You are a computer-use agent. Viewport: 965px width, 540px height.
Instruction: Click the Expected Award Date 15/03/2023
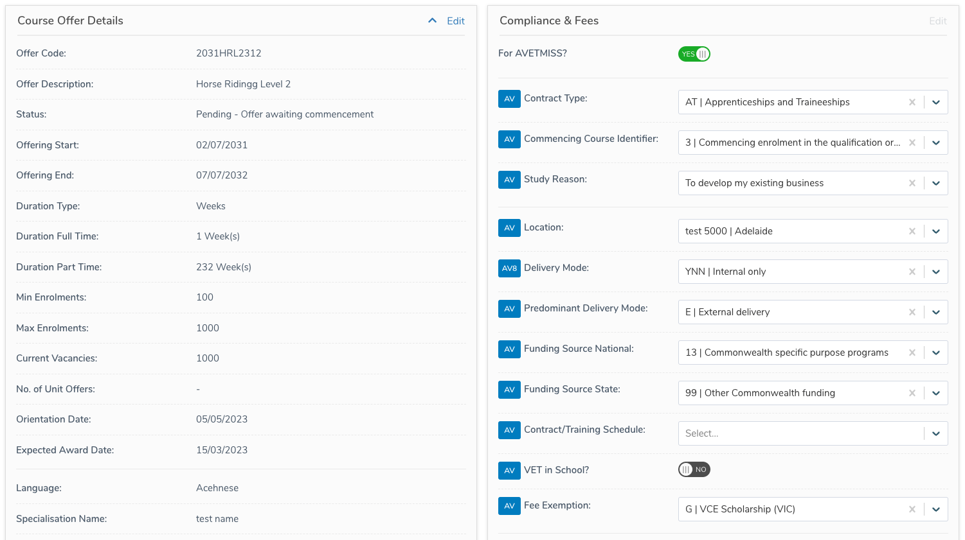[x=222, y=450]
